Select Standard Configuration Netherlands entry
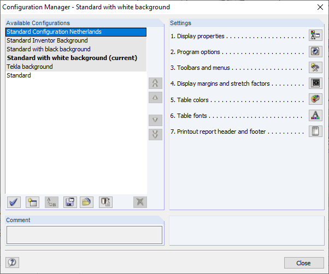The image size is (329, 274). (x=76, y=32)
